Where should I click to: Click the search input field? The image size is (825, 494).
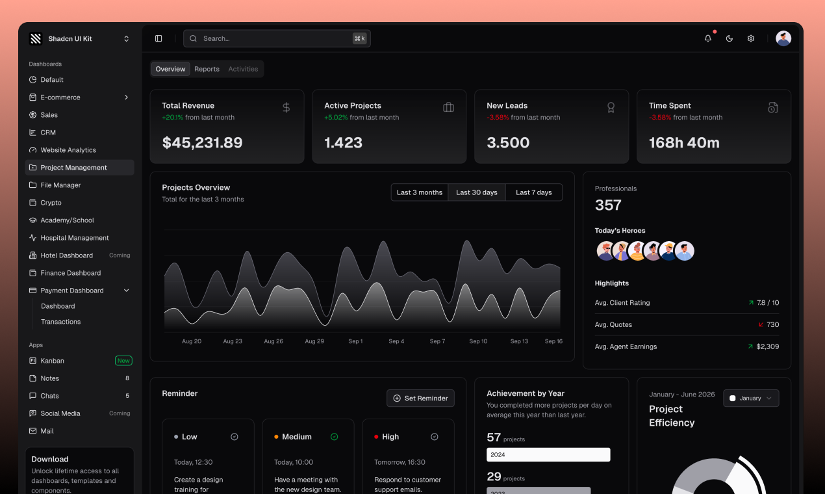tap(277, 38)
